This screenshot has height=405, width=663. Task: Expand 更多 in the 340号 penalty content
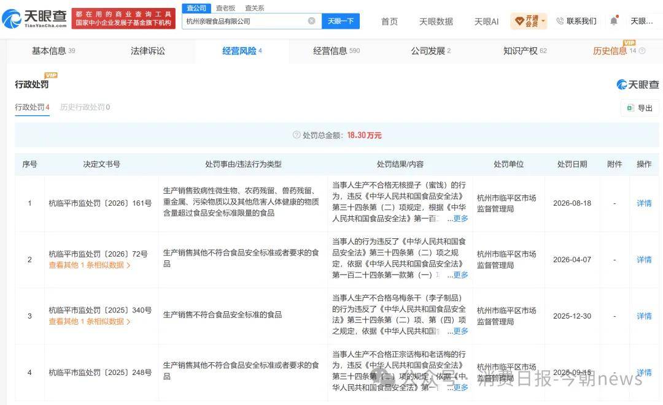(460, 331)
